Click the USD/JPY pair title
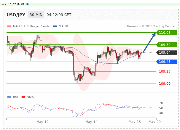This screenshot has height=130, width=180. pyautogui.click(x=16, y=15)
